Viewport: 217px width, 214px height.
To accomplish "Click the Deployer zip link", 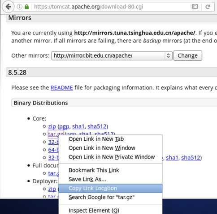I will pos(52,189).
